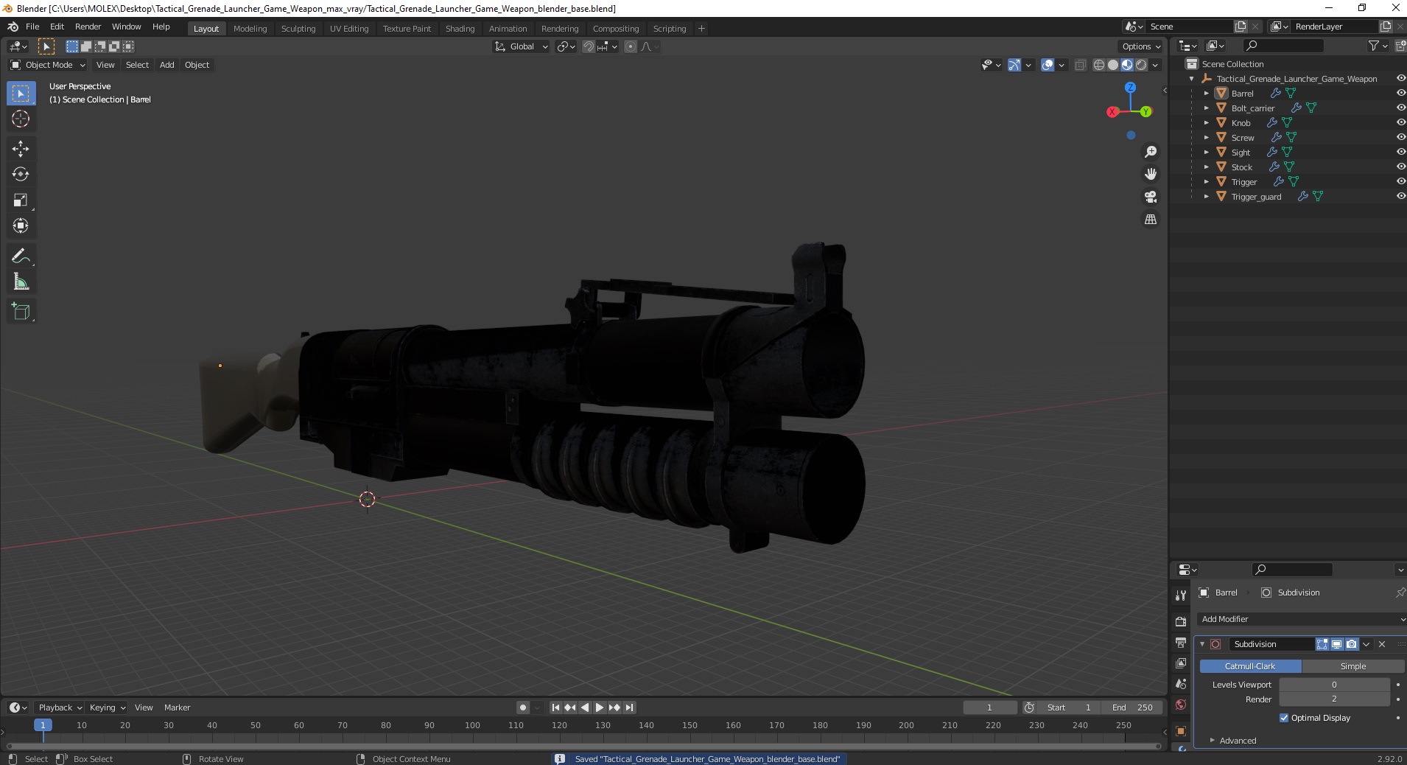Screen dimensions: 1407x765
Task: Switch to solid viewport shading
Action: click(1113, 65)
